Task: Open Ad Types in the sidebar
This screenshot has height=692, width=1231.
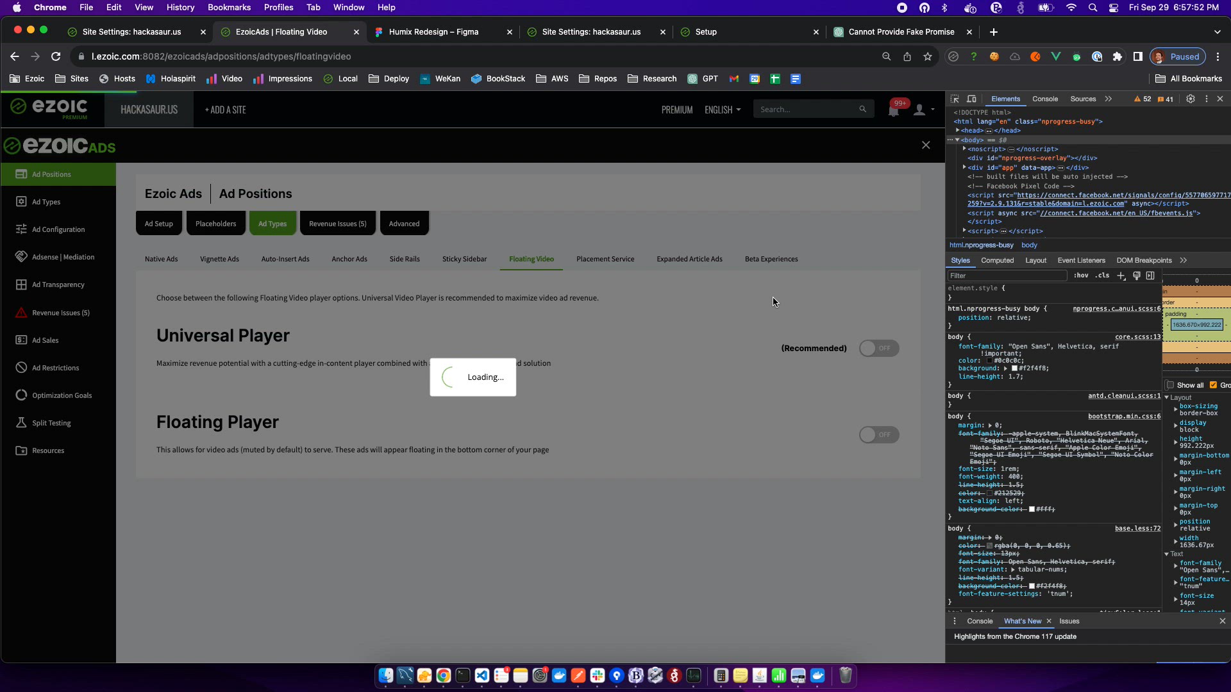Action: (x=46, y=202)
